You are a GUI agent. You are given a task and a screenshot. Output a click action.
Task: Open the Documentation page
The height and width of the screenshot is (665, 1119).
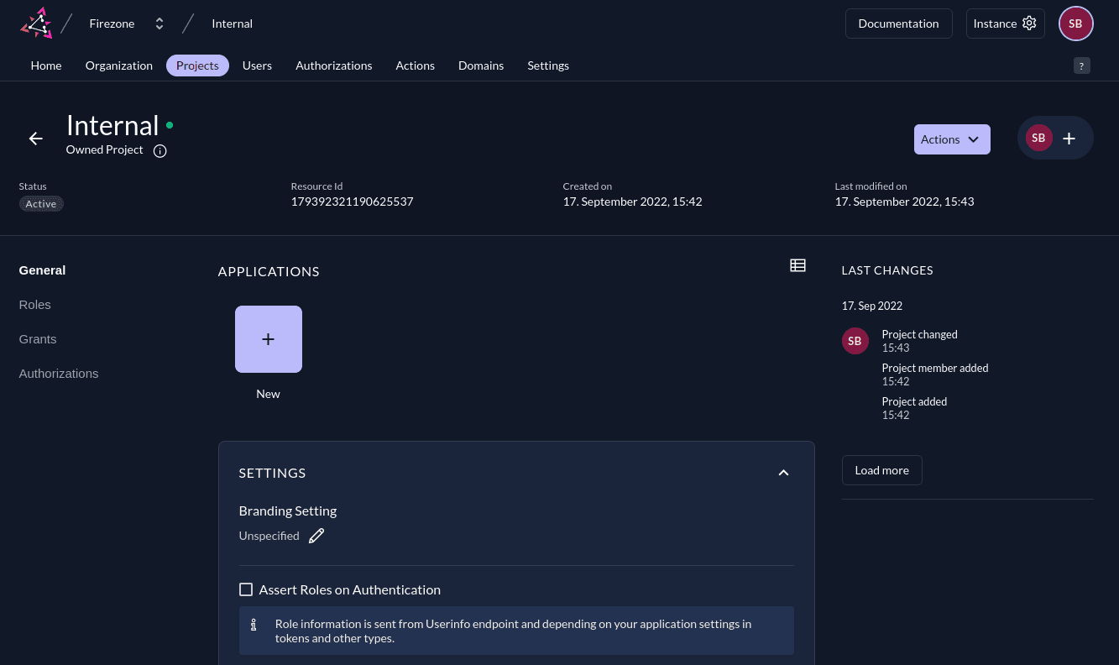tap(898, 23)
